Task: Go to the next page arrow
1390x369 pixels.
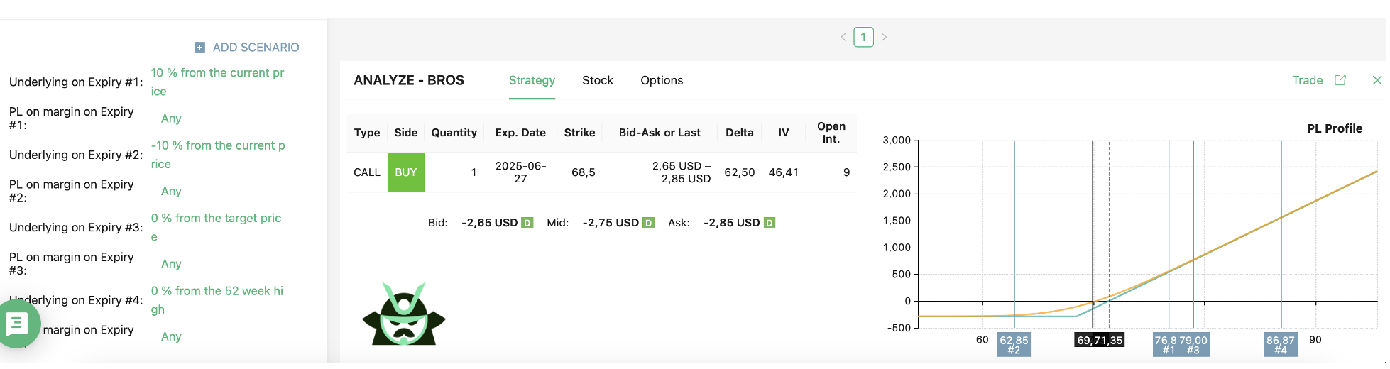Action: point(884,37)
